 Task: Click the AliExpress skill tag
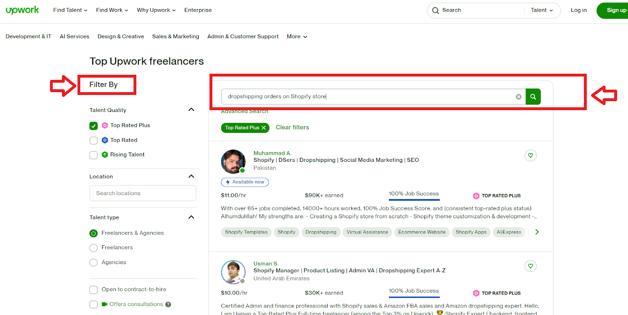pos(509,232)
